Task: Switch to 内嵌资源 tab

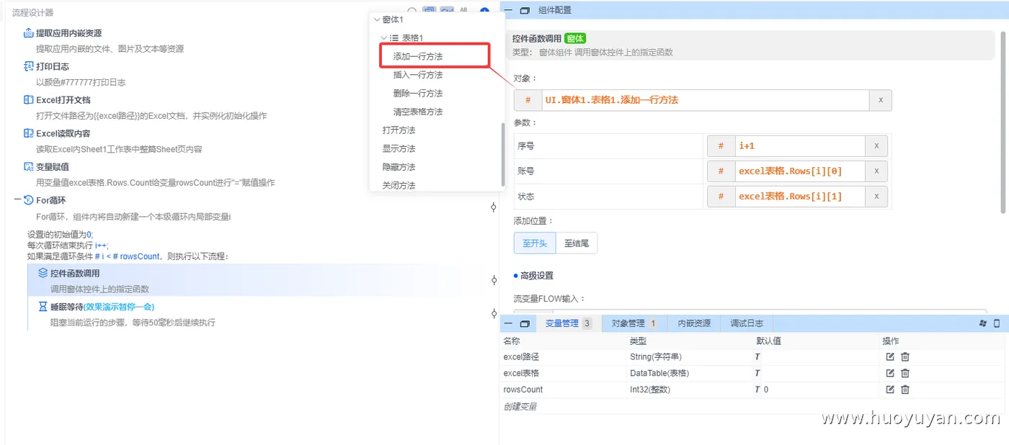Action: [694, 323]
